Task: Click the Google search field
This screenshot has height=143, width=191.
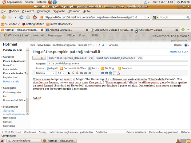Action: [173, 17]
